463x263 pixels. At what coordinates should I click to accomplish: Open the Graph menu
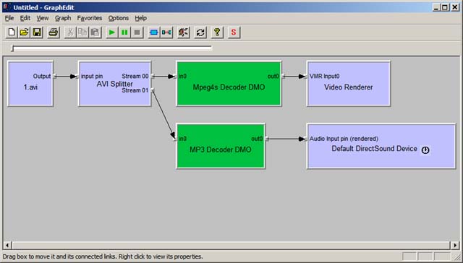(x=63, y=18)
